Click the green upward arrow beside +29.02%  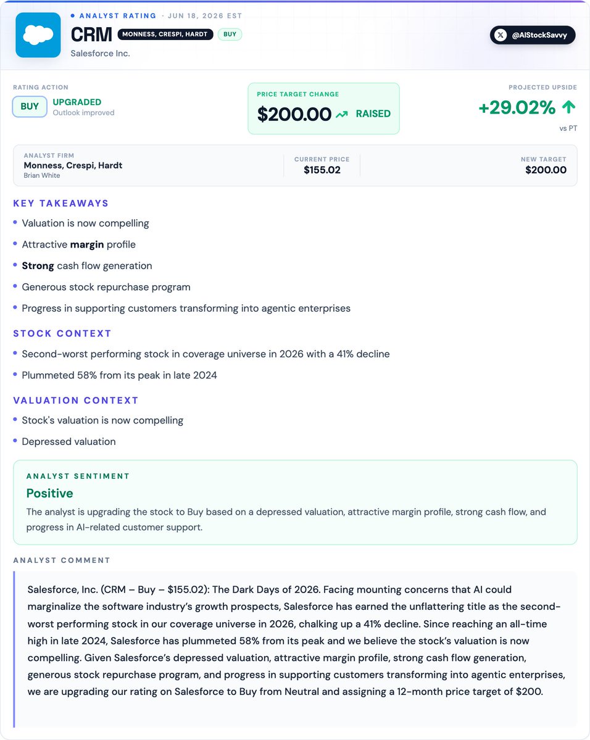click(569, 107)
